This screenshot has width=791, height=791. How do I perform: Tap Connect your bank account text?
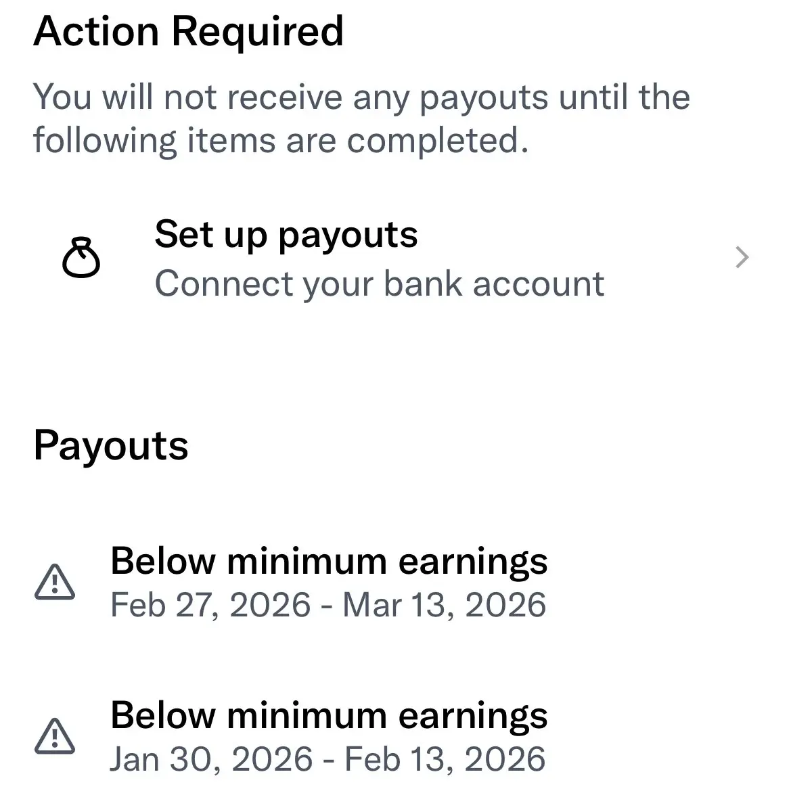pos(380,284)
